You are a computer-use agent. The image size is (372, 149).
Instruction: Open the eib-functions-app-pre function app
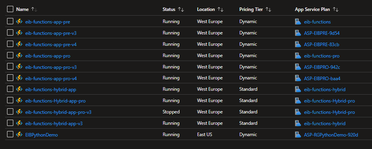click(48, 22)
